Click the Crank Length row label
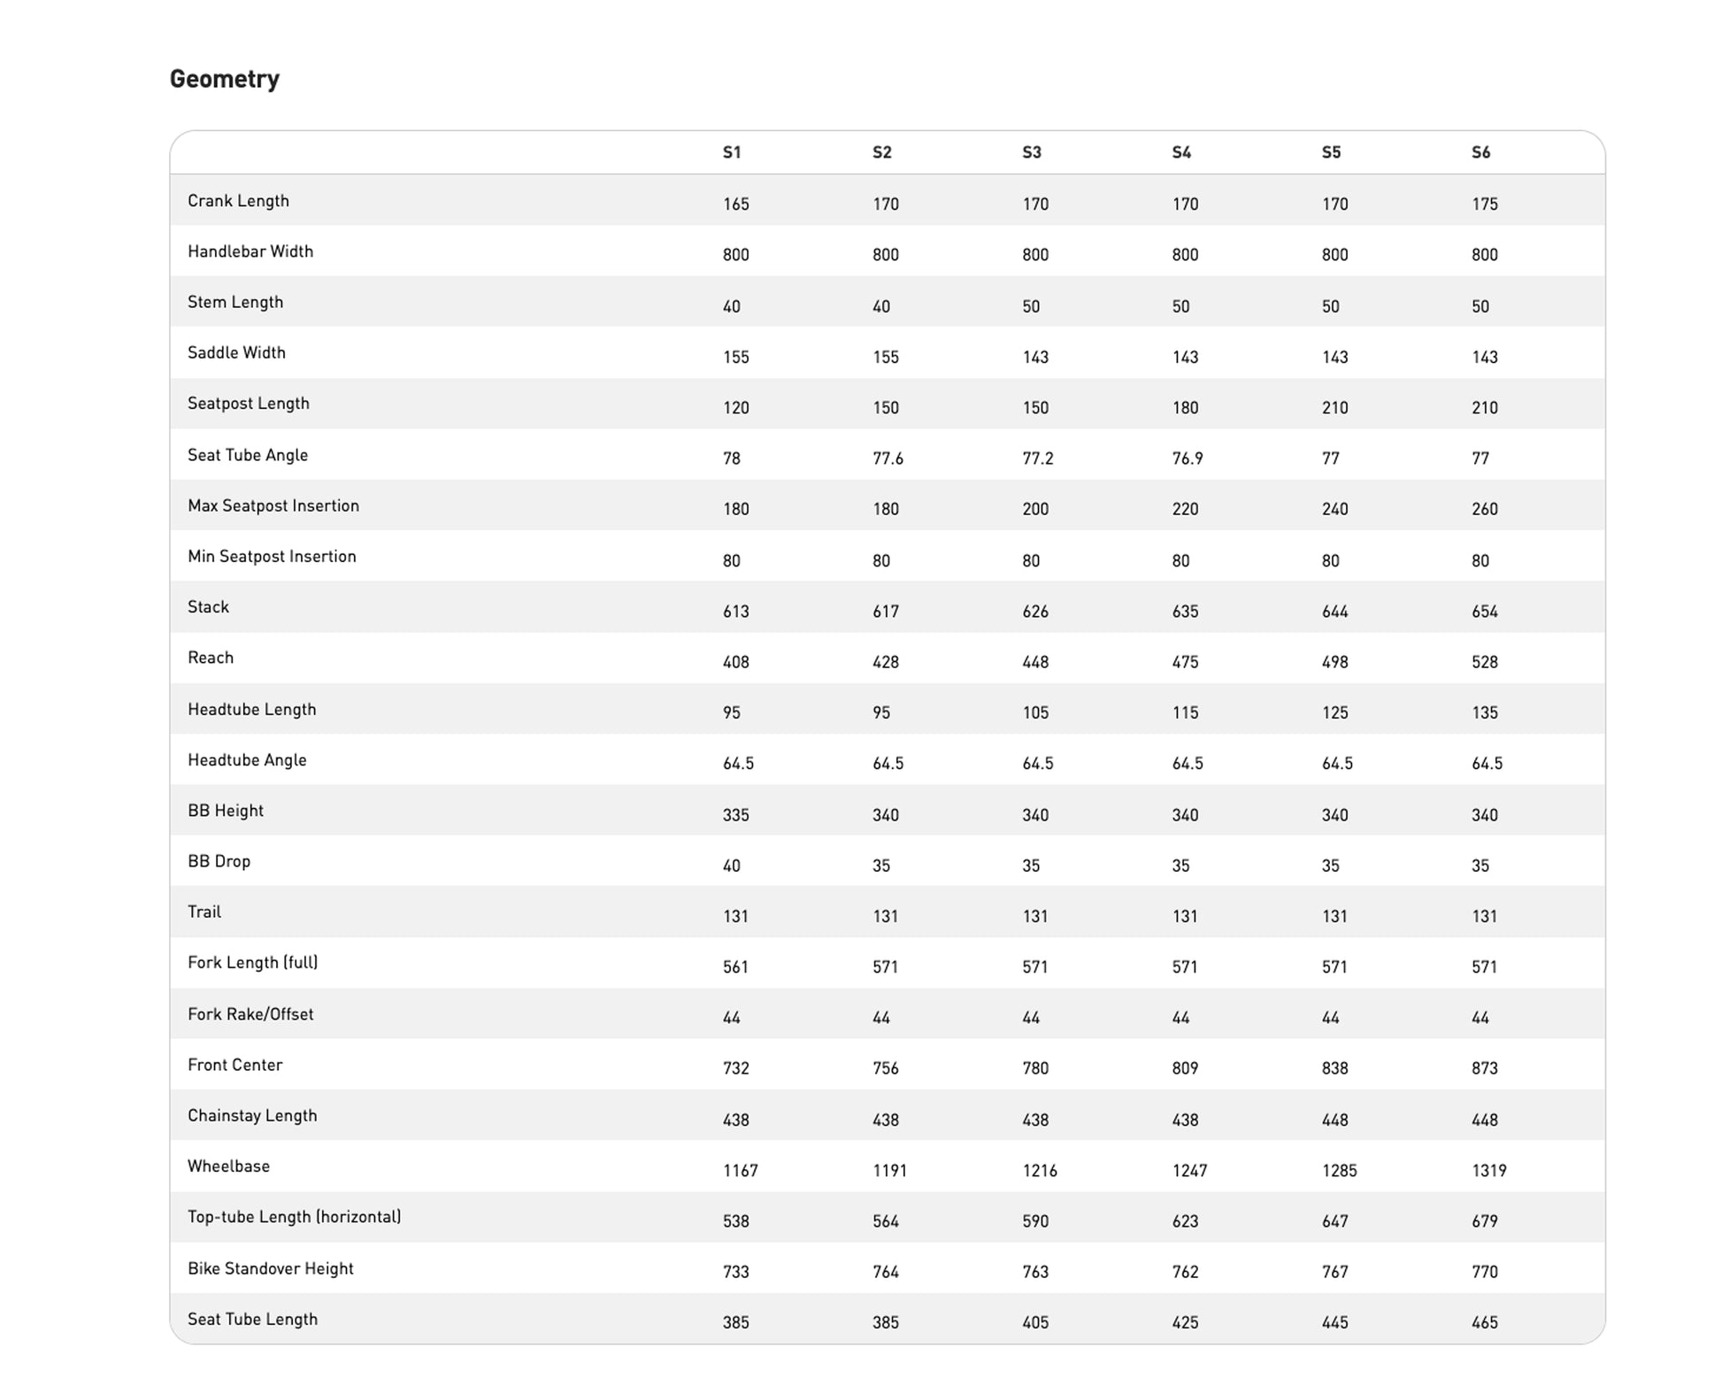1722x1378 pixels. tap(238, 201)
